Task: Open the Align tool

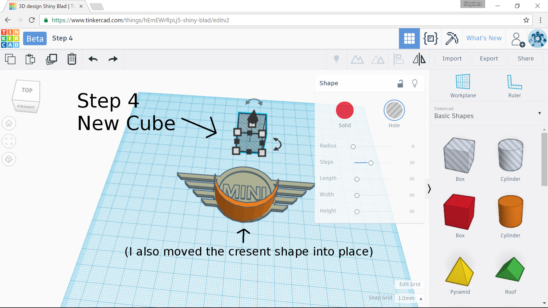Action: [398, 59]
